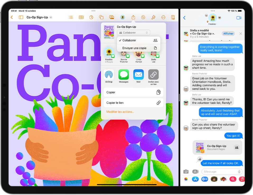Tap the undo arrow in the Pages toolbar
This screenshot has width=253, height=195.
click(x=143, y=17)
